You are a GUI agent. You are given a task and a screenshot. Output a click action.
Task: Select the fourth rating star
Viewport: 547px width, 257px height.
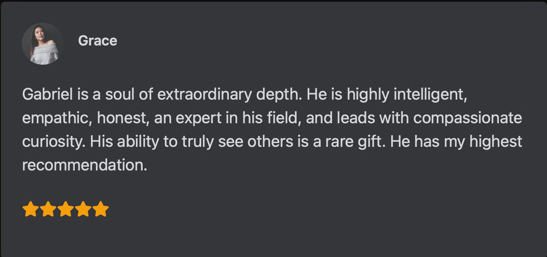(83, 209)
